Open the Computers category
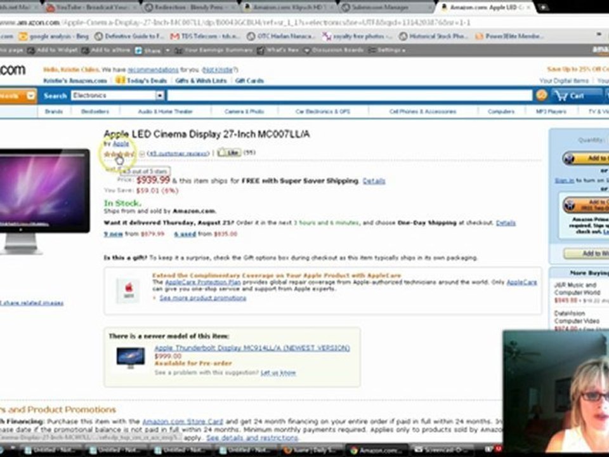The height and width of the screenshot is (457, 609). pos(501,112)
